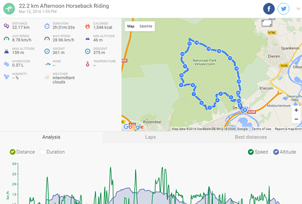The height and width of the screenshot is (204, 302).
Task: Click kilometer marker 3 on route
Action: (x=220, y=94)
